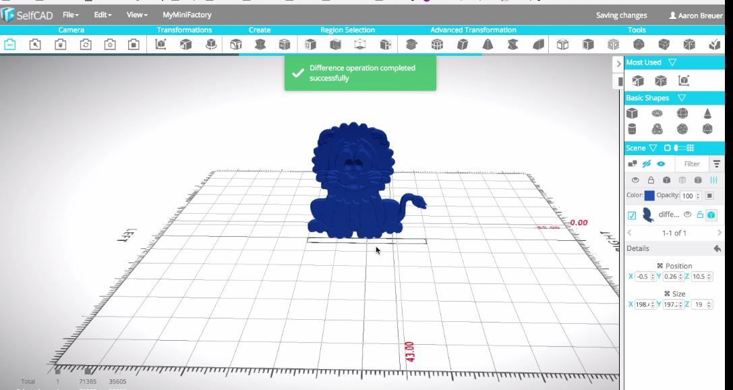
Task: Edit the X Position value field
Action: point(641,277)
